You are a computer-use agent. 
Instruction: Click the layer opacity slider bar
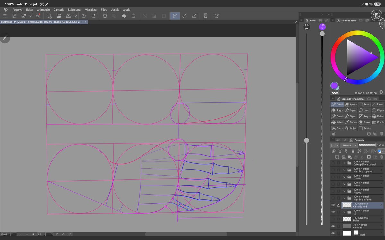pos(367,145)
